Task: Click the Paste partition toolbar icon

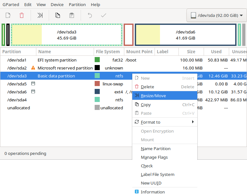Action: click(72, 15)
